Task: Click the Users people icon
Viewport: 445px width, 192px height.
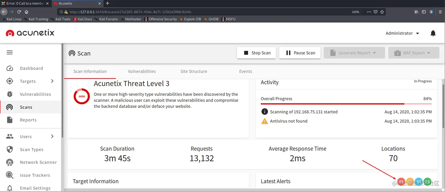Action: click(10, 136)
